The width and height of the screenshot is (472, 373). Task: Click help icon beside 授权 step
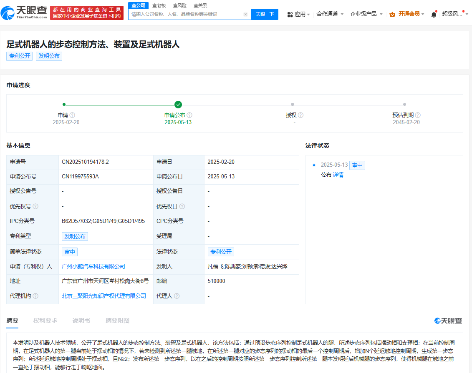click(300, 115)
